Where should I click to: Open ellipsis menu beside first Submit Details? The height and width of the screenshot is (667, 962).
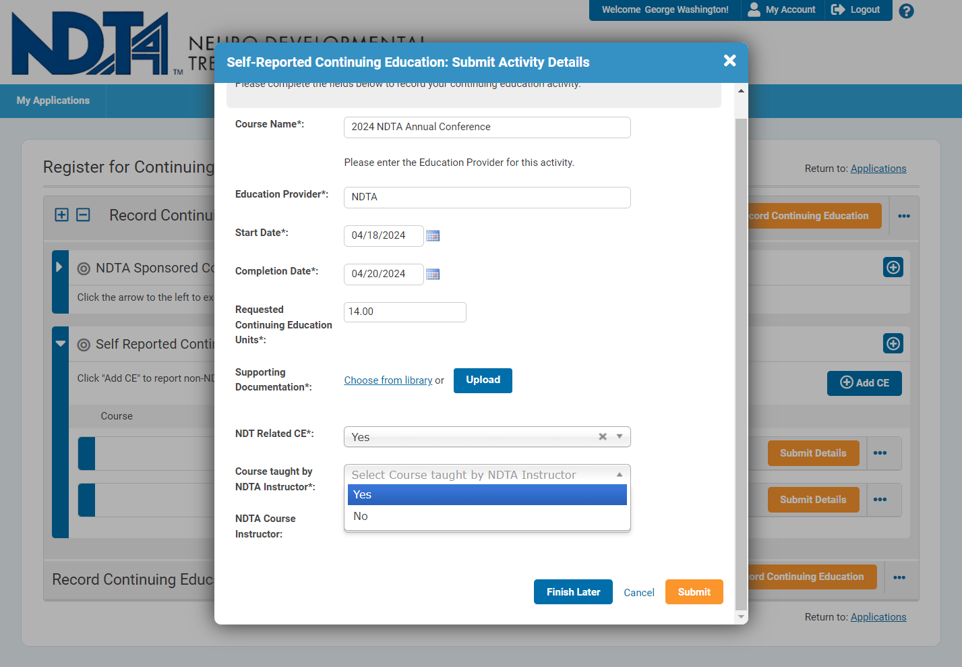click(880, 453)
